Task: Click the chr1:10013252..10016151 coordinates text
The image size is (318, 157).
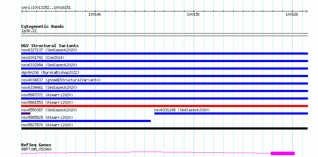Action: [46, 8]
